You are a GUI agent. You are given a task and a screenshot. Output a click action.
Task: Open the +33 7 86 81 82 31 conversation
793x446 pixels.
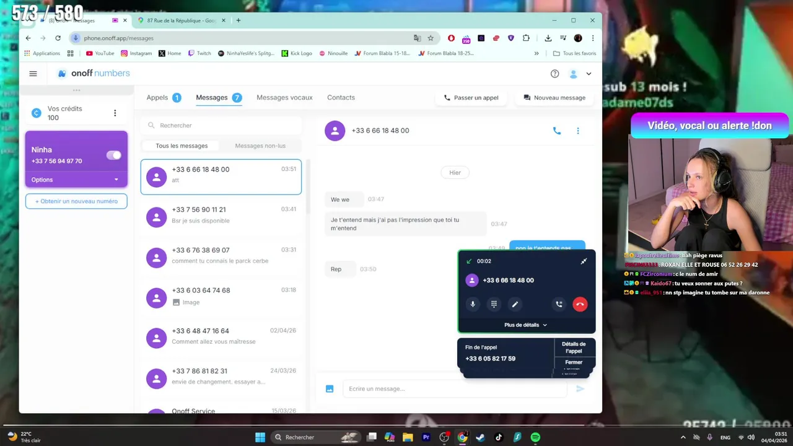221,378
